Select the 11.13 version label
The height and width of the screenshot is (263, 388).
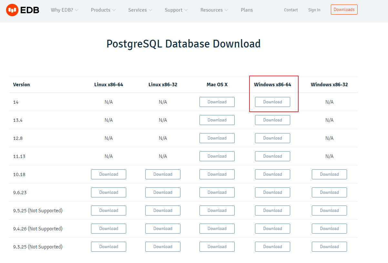point(19,156)
